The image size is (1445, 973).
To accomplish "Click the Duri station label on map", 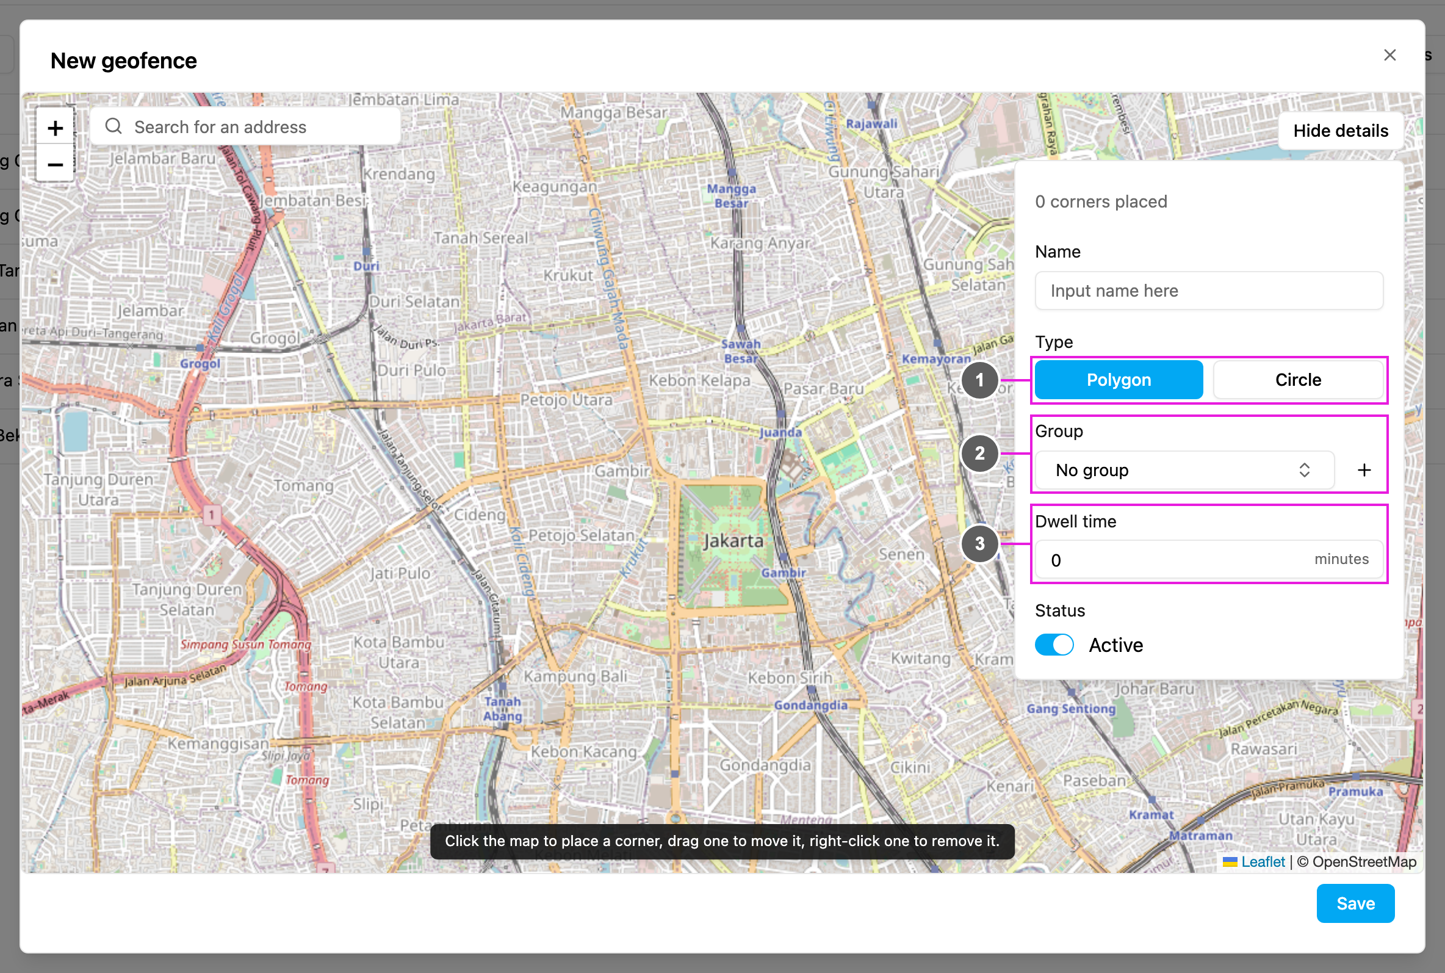I will click(x=366, y=266).
